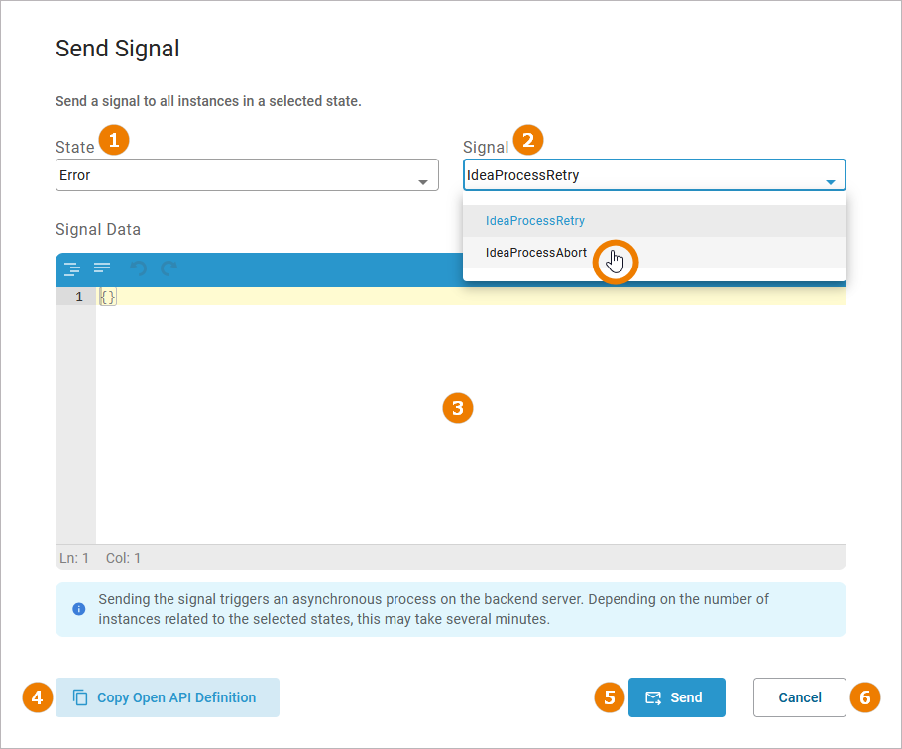
Task: Click inside the Signal Data editor area
Action: 470,446
